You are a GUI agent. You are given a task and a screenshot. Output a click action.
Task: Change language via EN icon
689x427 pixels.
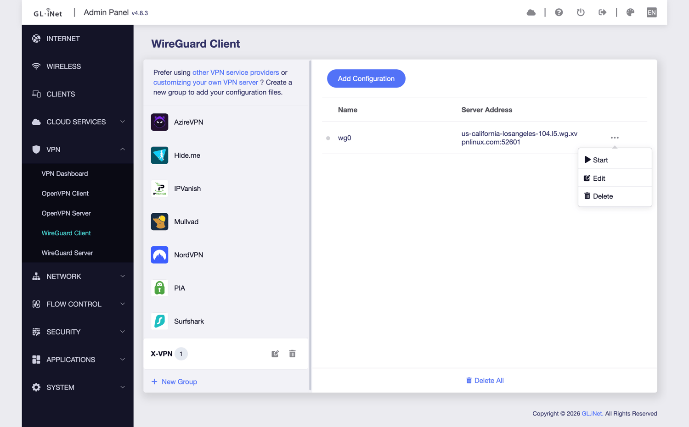[651, 12]
